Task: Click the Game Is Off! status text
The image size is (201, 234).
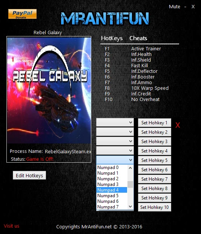Action: coord(40,159)
